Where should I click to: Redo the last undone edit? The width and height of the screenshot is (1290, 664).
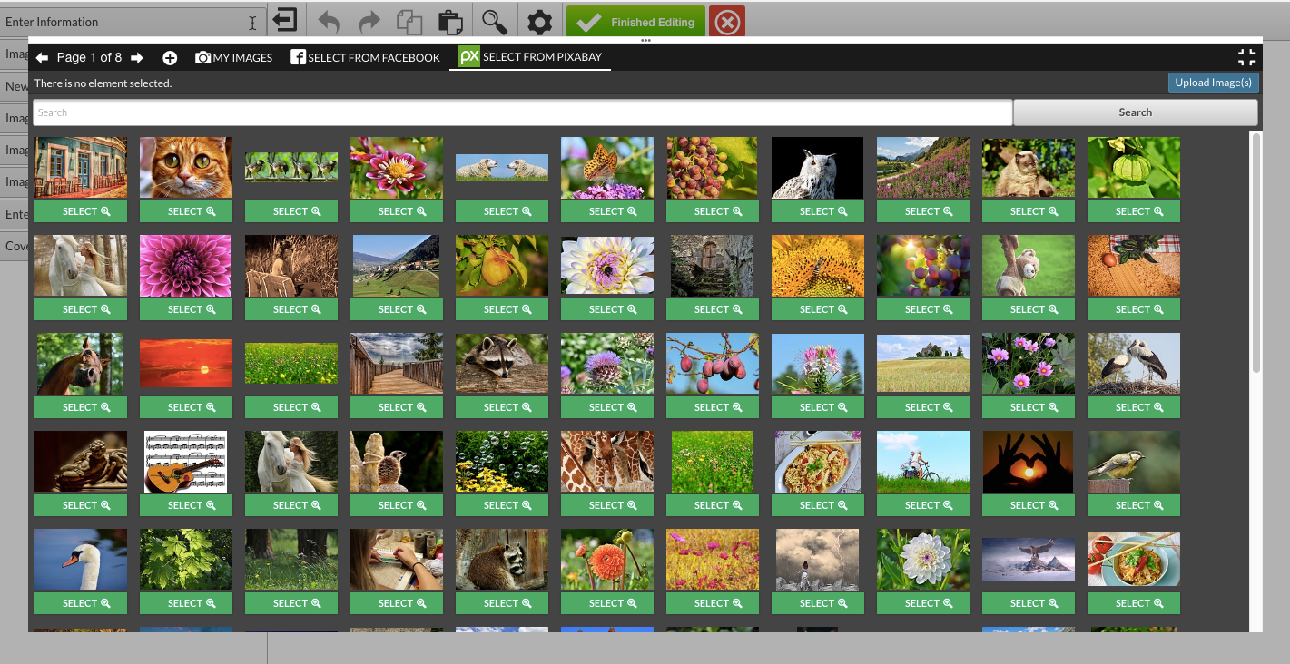tap(369, 22)
